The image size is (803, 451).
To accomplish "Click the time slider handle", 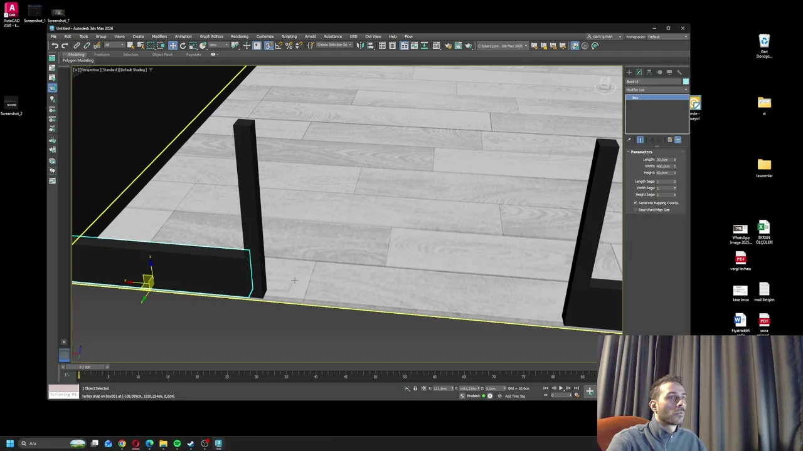I will pyautogui.click(x=84, y=366).
